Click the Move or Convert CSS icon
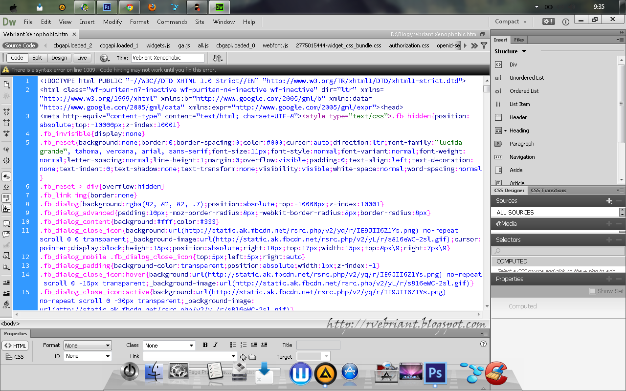Image resolution: width=626 pixels, height=391 pixels. [6, 267]
